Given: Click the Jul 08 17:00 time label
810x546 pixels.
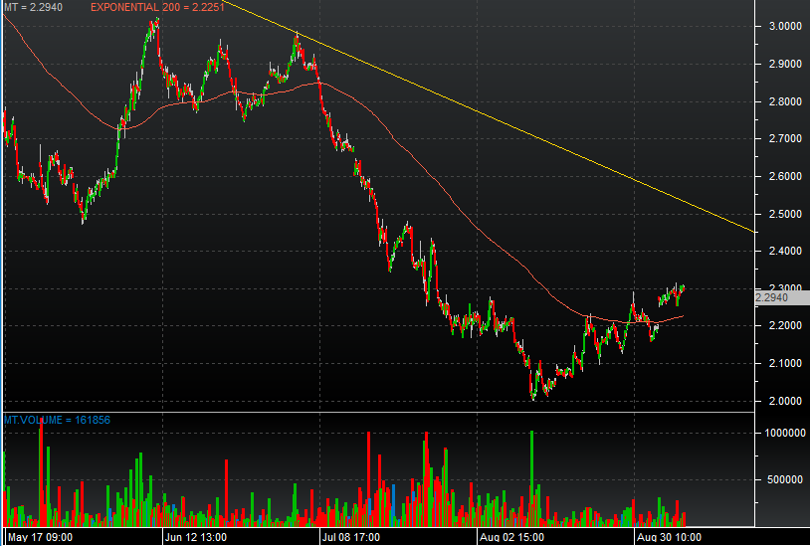Looking at the screenshot, I should [x=353, y=537].
